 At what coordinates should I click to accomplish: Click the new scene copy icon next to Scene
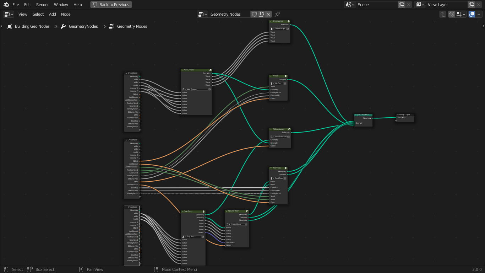[402, 4]
